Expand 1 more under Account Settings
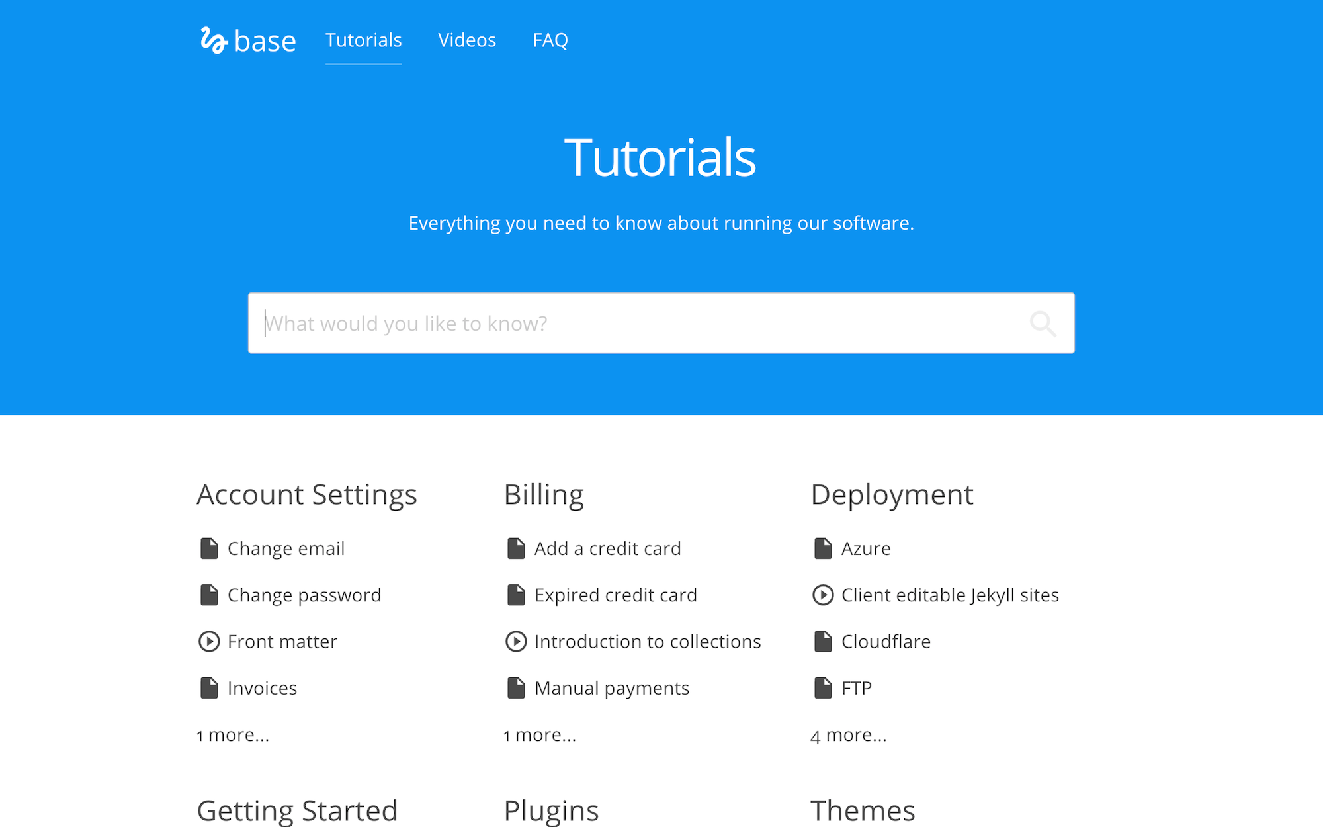 [x=233, y=735]
